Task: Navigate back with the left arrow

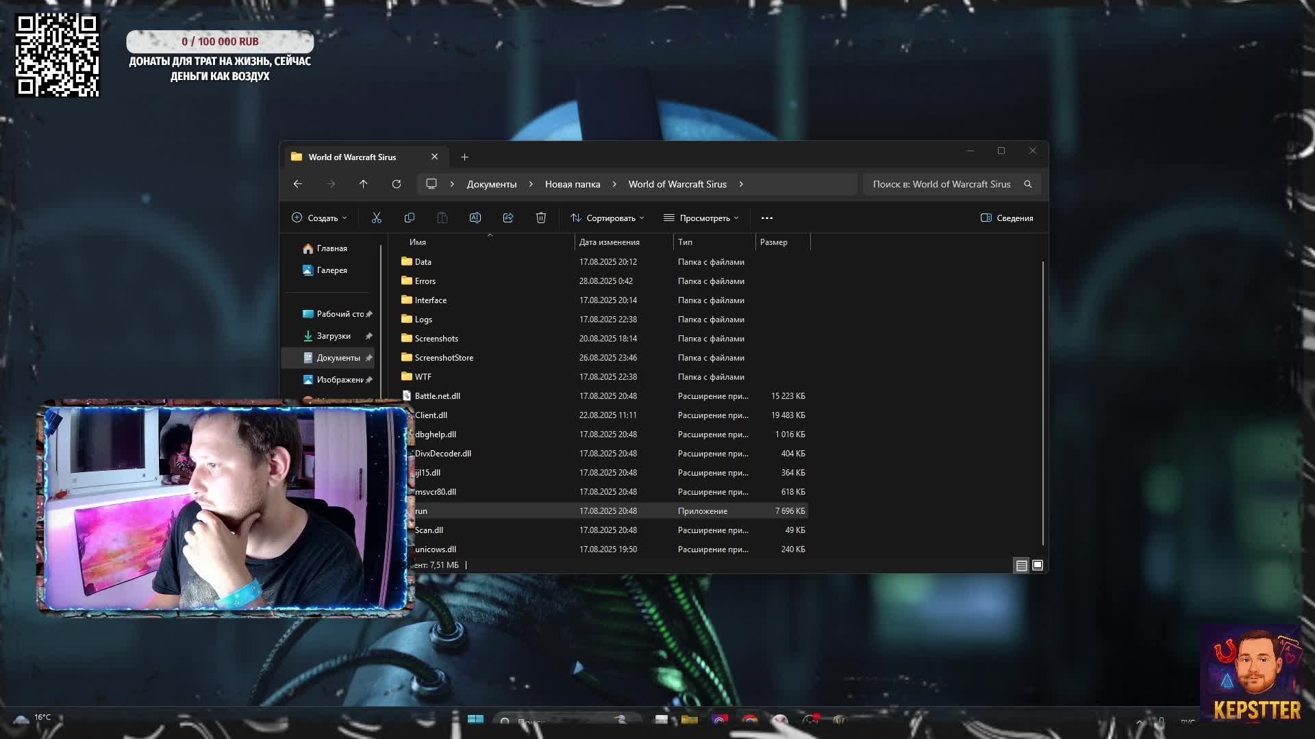Action: pos(298,184)
